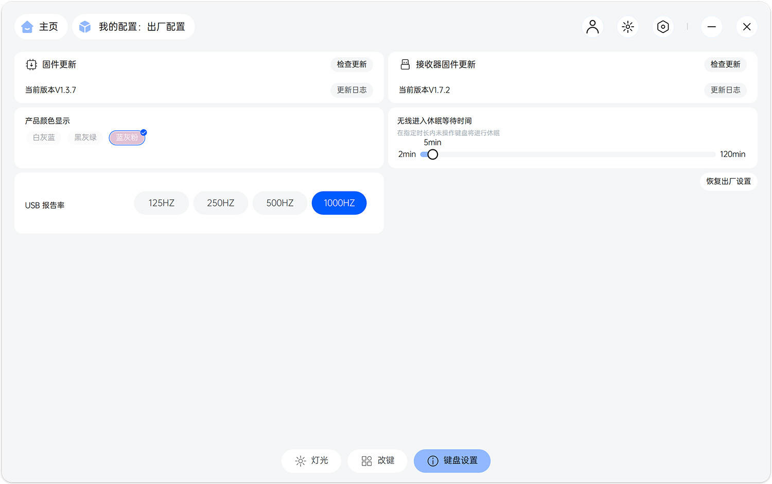Click the 产品颜色显示 label
The image size is (772, 484).
[x=47, y=121]
